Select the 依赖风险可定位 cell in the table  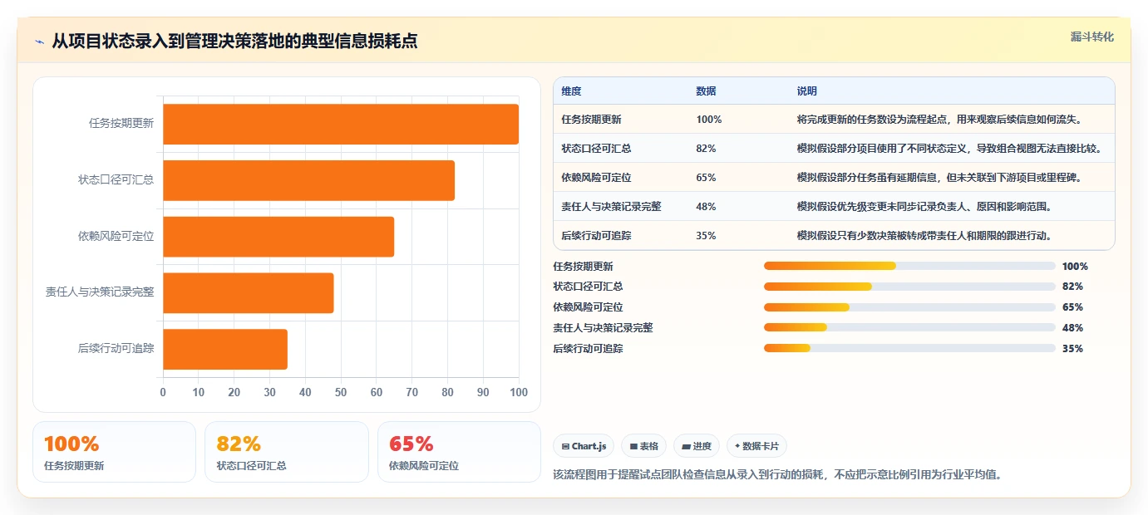point(596,178)
